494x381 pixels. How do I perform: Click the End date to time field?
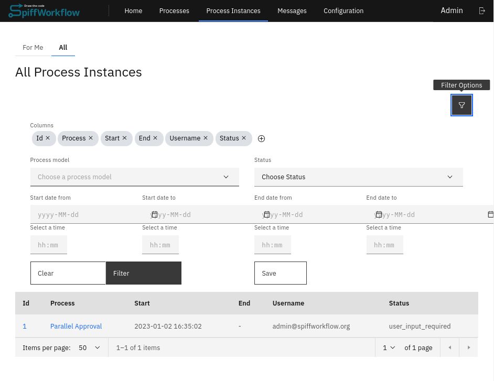385,245
